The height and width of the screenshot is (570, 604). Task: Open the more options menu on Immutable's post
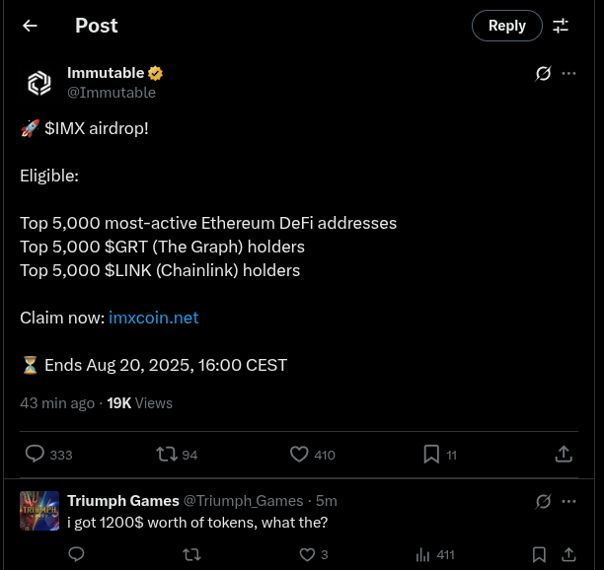tap(568, 74)
